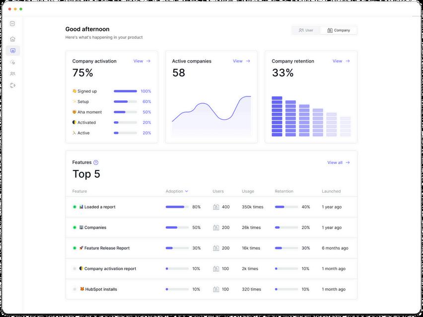Click the bar chart emoji of Loaded a report
The image size is (423, 317).
pos(81,207)
